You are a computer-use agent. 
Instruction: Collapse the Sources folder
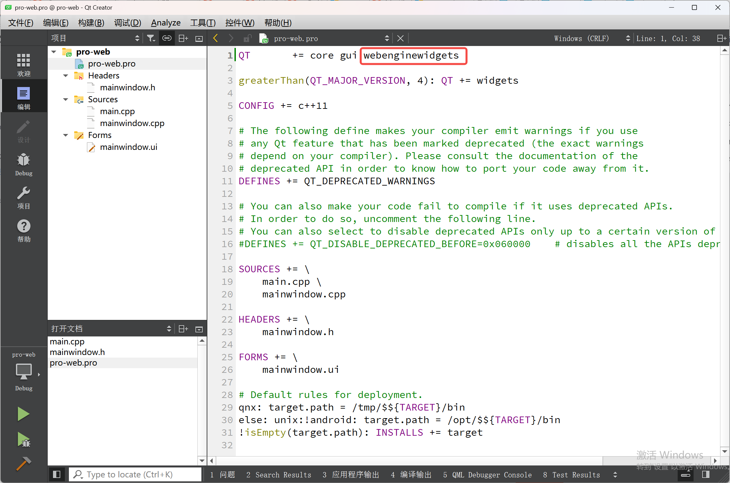coord(66,100)
